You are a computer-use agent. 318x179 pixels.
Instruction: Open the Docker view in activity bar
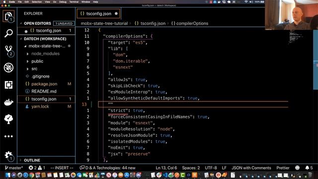pos(8,102)
